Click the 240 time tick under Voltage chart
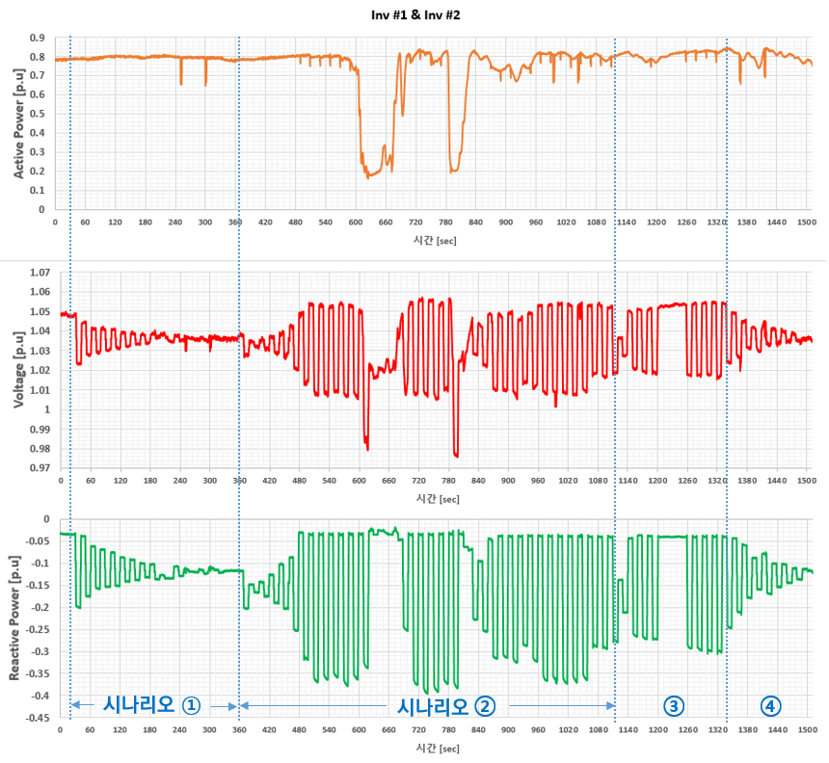This screenshot has height=763, width=829. tap(180, 481)
